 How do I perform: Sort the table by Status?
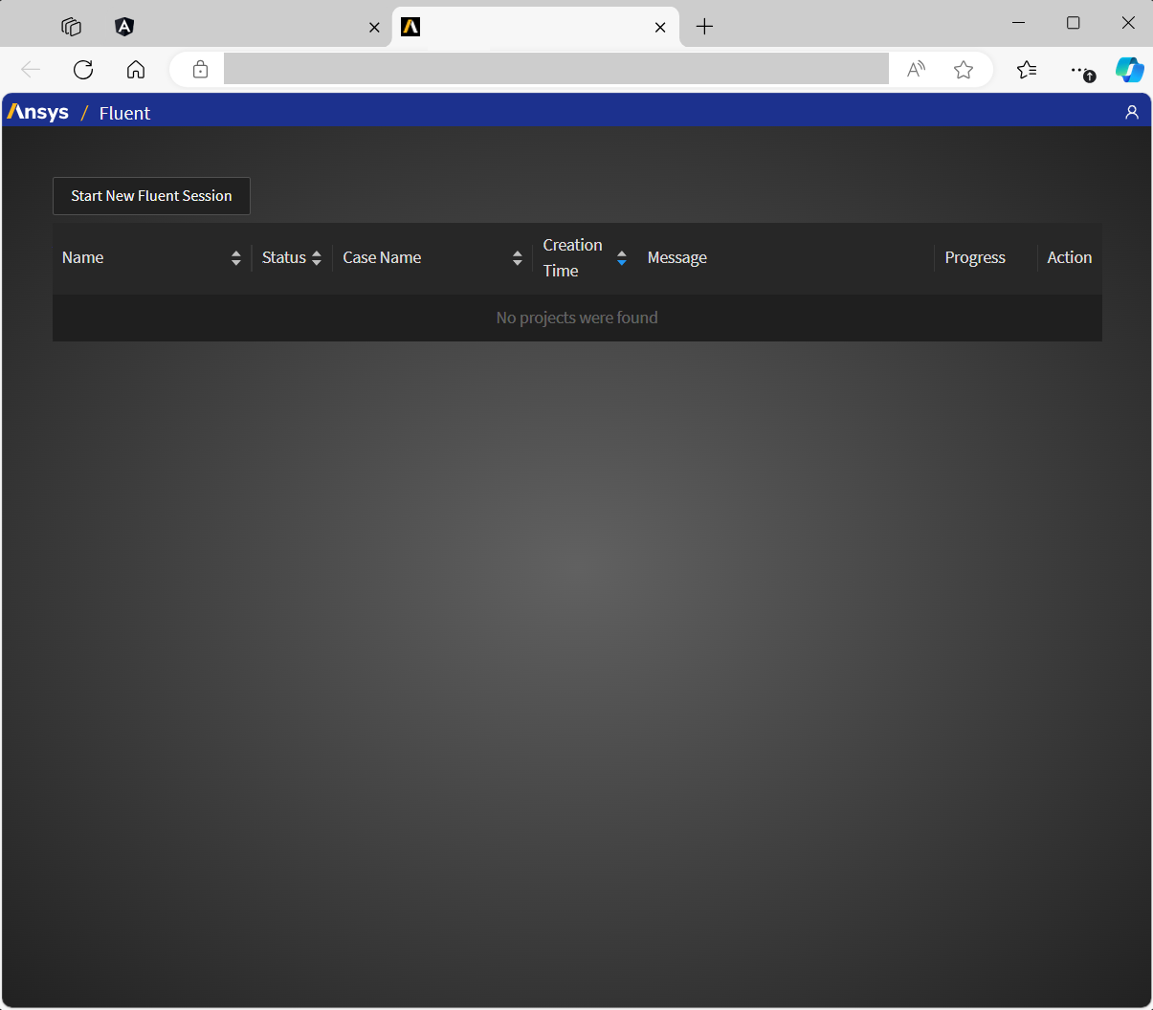[x=316, y=257]
